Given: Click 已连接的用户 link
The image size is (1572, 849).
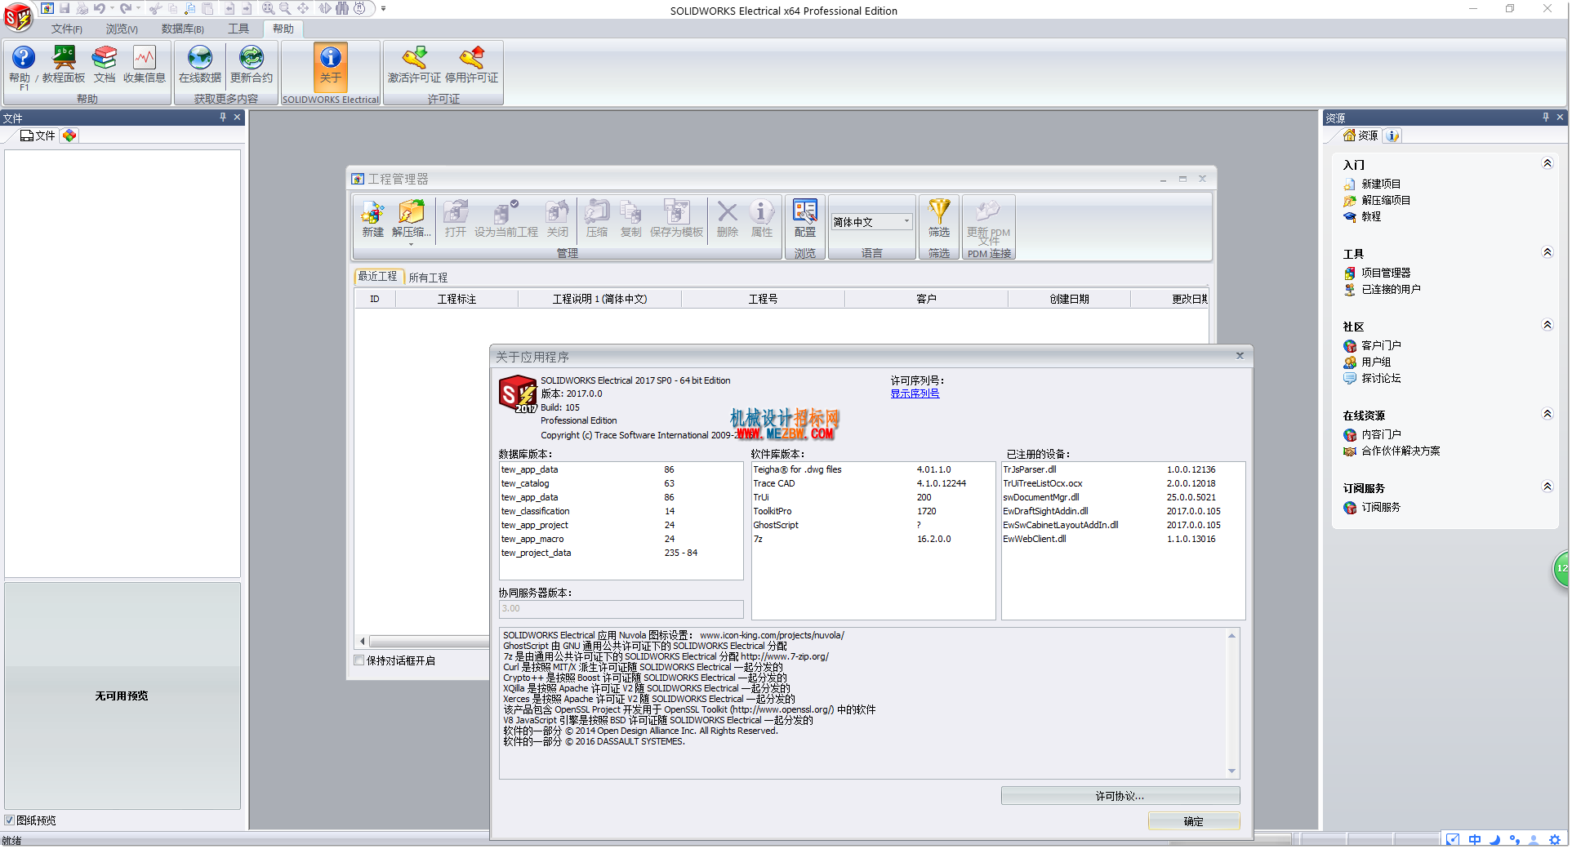Looking at the screenshot, I should click(1391, 290).
